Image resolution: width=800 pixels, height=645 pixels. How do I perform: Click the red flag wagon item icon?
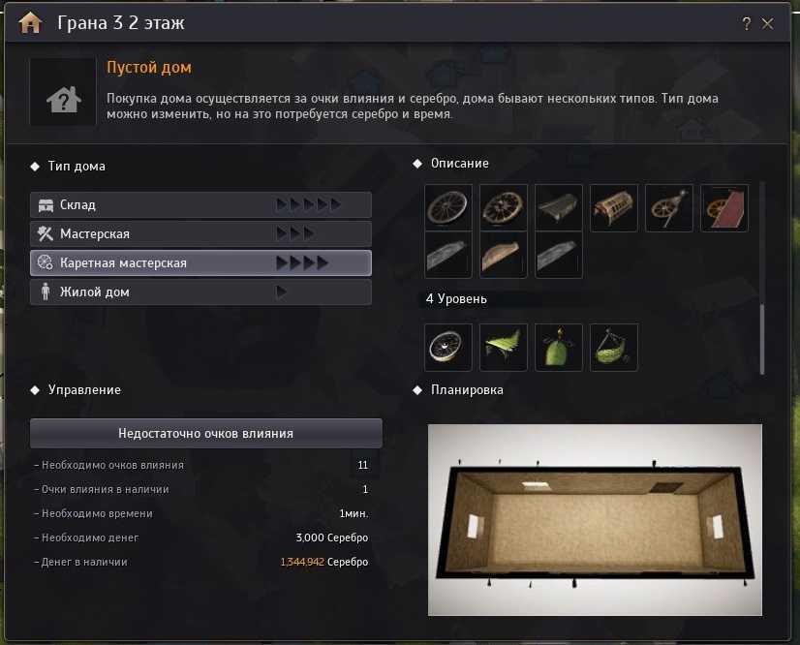pyautogui.click(x=724, y=207)
